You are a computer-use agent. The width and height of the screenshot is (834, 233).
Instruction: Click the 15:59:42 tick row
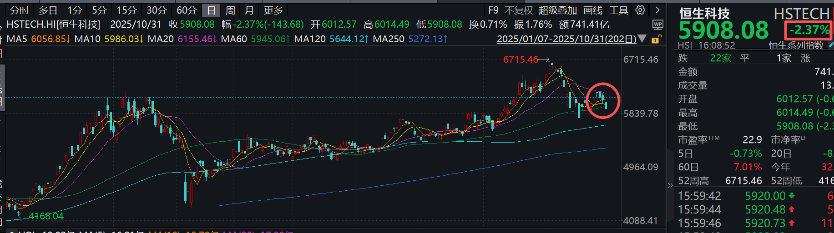click(x=755, y=196)
